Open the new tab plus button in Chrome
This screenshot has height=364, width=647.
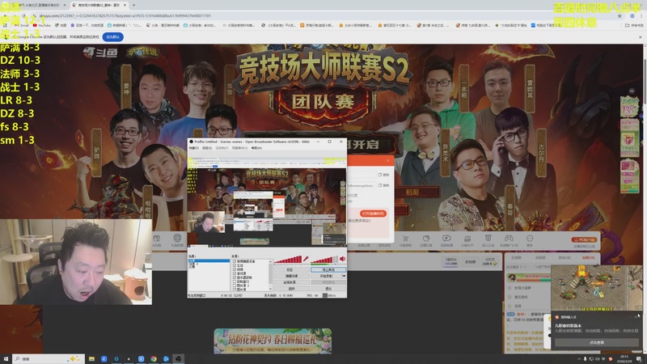click(x=133, y=5)
